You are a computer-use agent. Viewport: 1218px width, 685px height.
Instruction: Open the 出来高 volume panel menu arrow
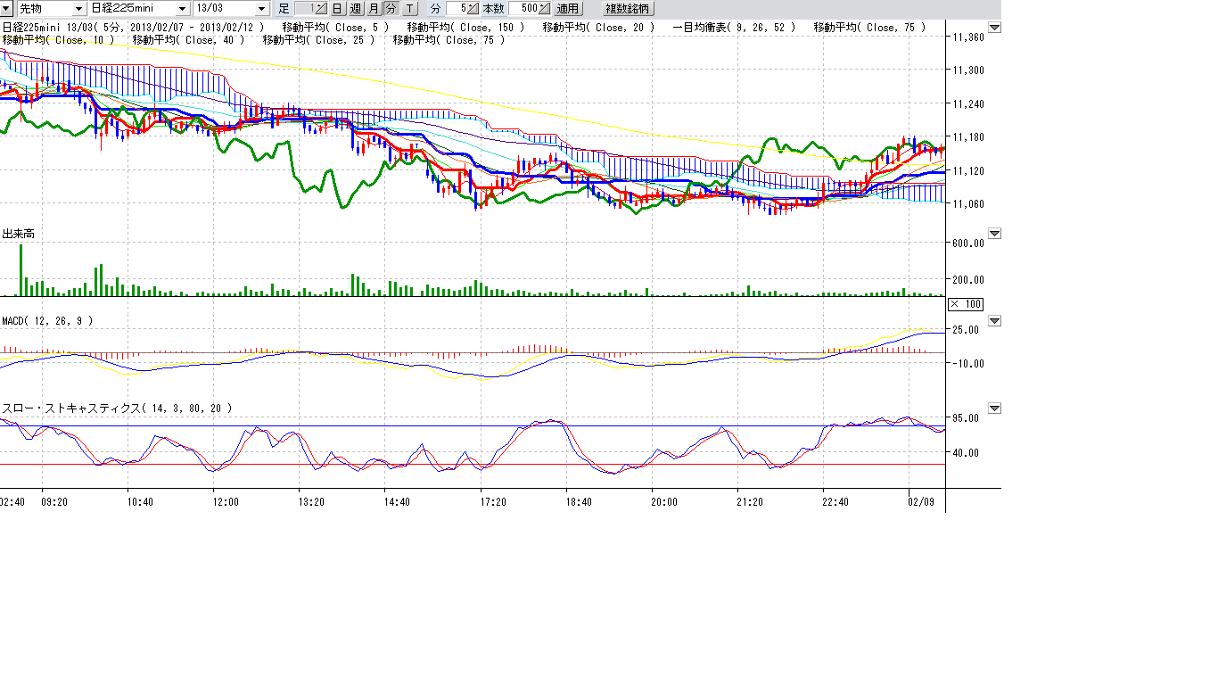(x=995, y=234)
